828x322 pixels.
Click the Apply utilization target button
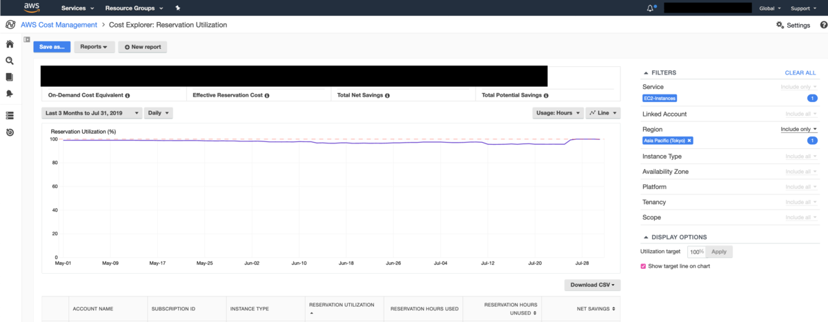coord(718,252)
